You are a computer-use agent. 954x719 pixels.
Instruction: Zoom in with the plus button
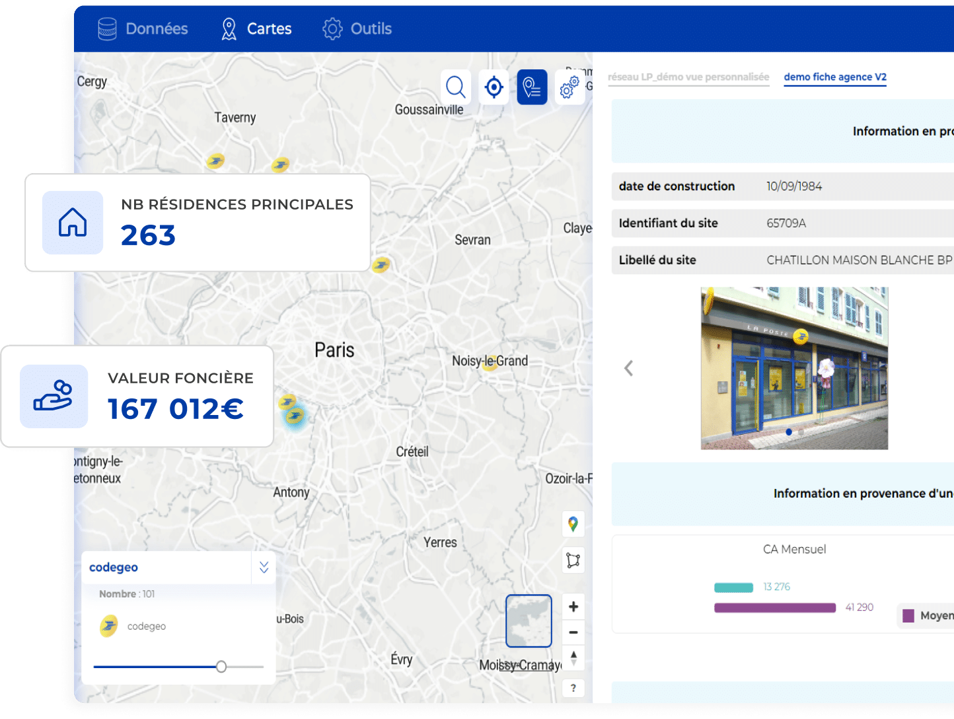pyautogui.click(x=573, y=605)
